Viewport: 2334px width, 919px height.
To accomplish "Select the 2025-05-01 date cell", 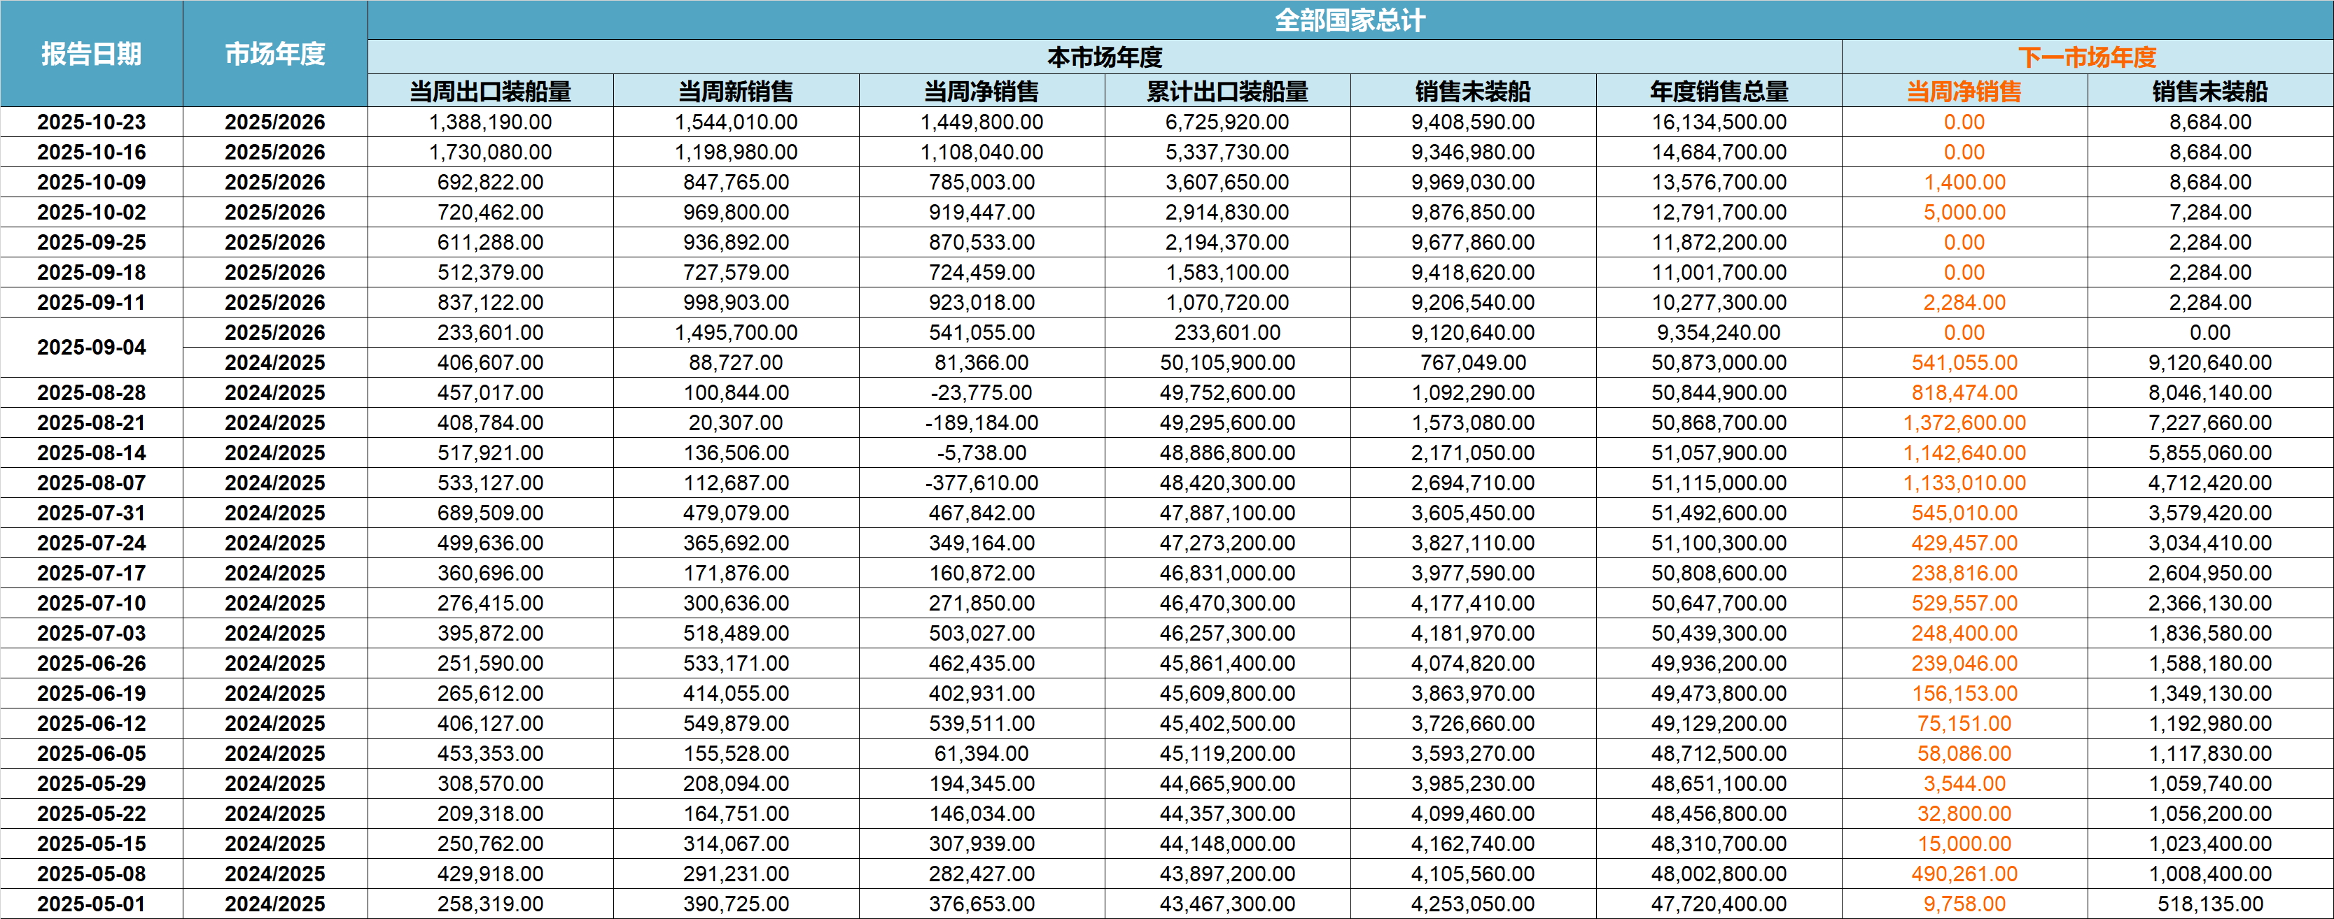I will tap(92, 904).
